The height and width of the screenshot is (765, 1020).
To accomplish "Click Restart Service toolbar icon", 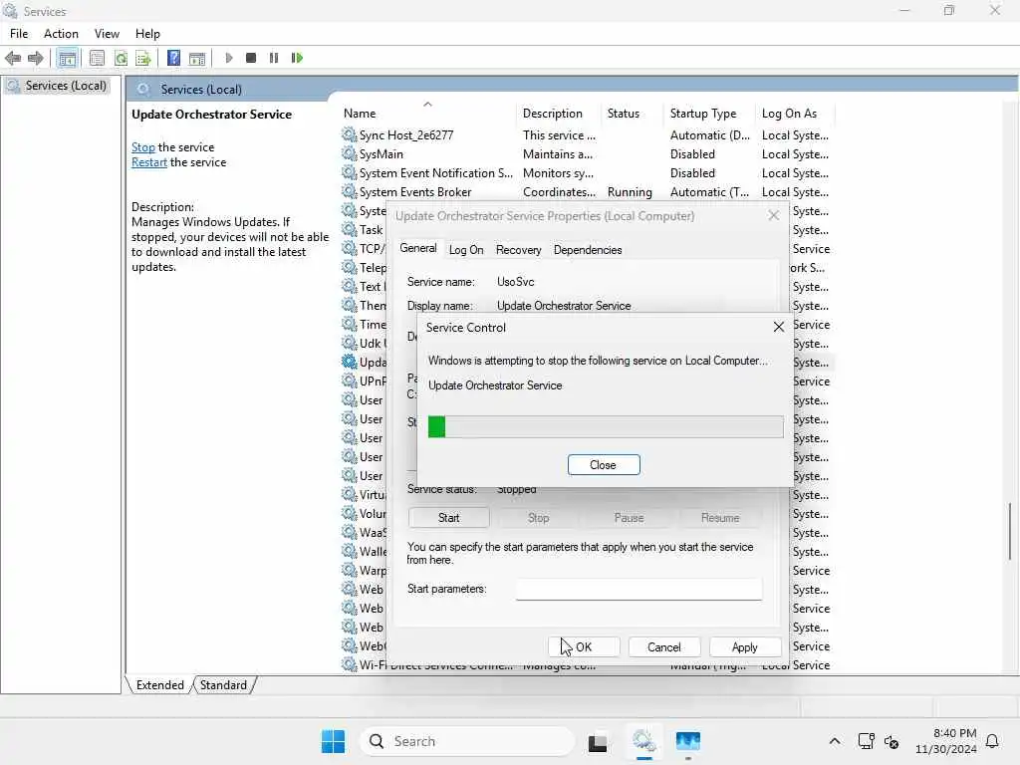I will coord(297,58).
